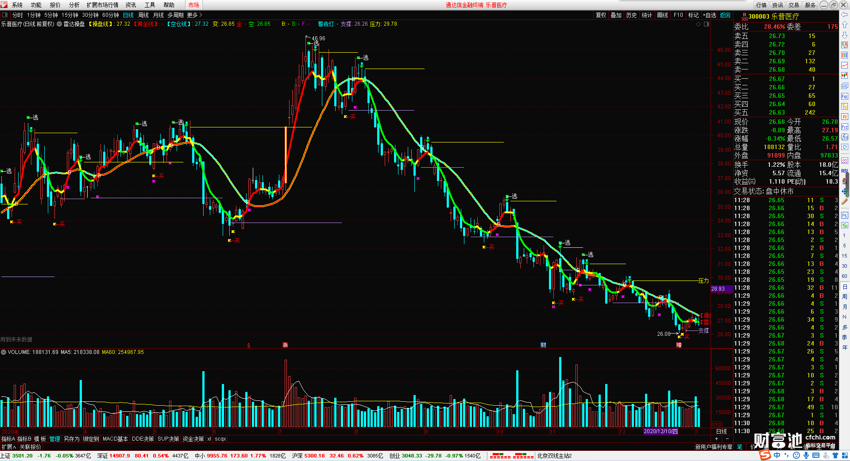Switch to 日 period in right sidebar
This screenshot has height=461, width=850.
tap(845, 287)
